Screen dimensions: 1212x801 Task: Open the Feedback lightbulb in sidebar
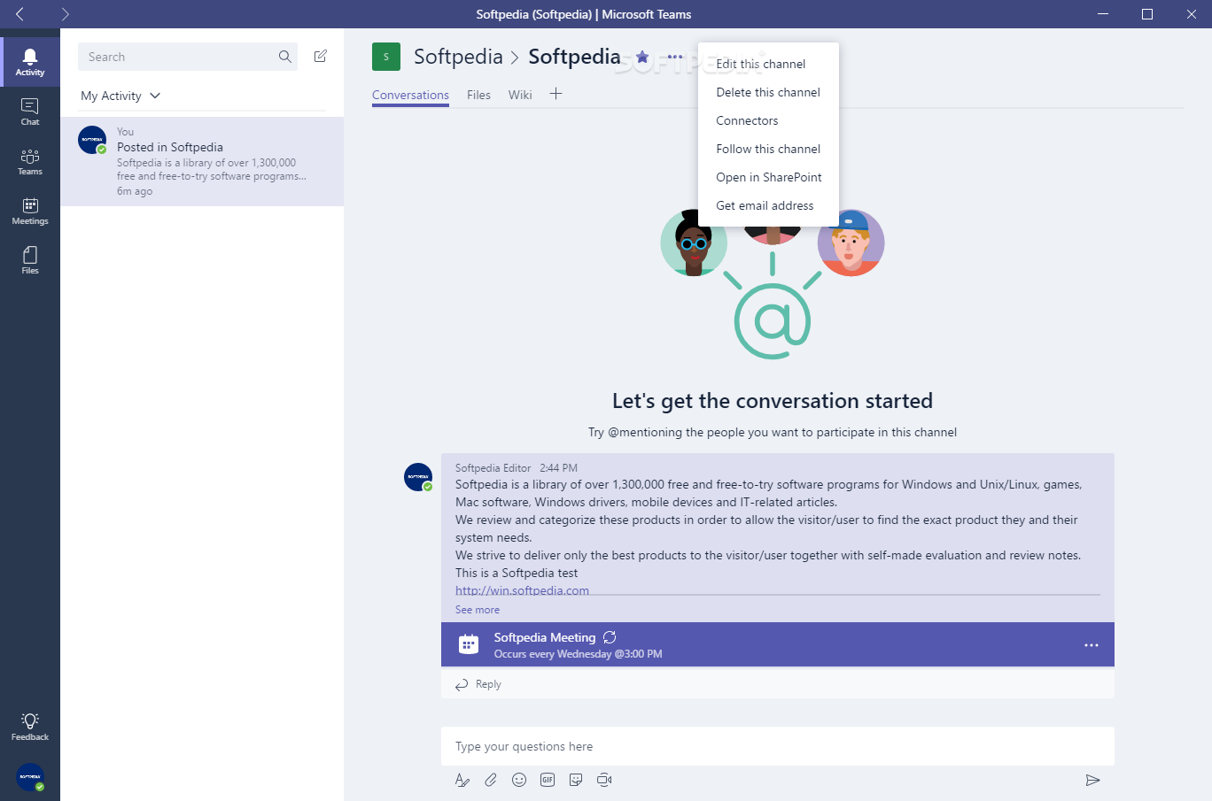pyautogui.click(x=30, y=727)
